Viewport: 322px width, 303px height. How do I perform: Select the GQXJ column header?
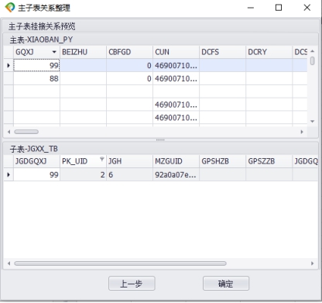click(x=36, y=52)
